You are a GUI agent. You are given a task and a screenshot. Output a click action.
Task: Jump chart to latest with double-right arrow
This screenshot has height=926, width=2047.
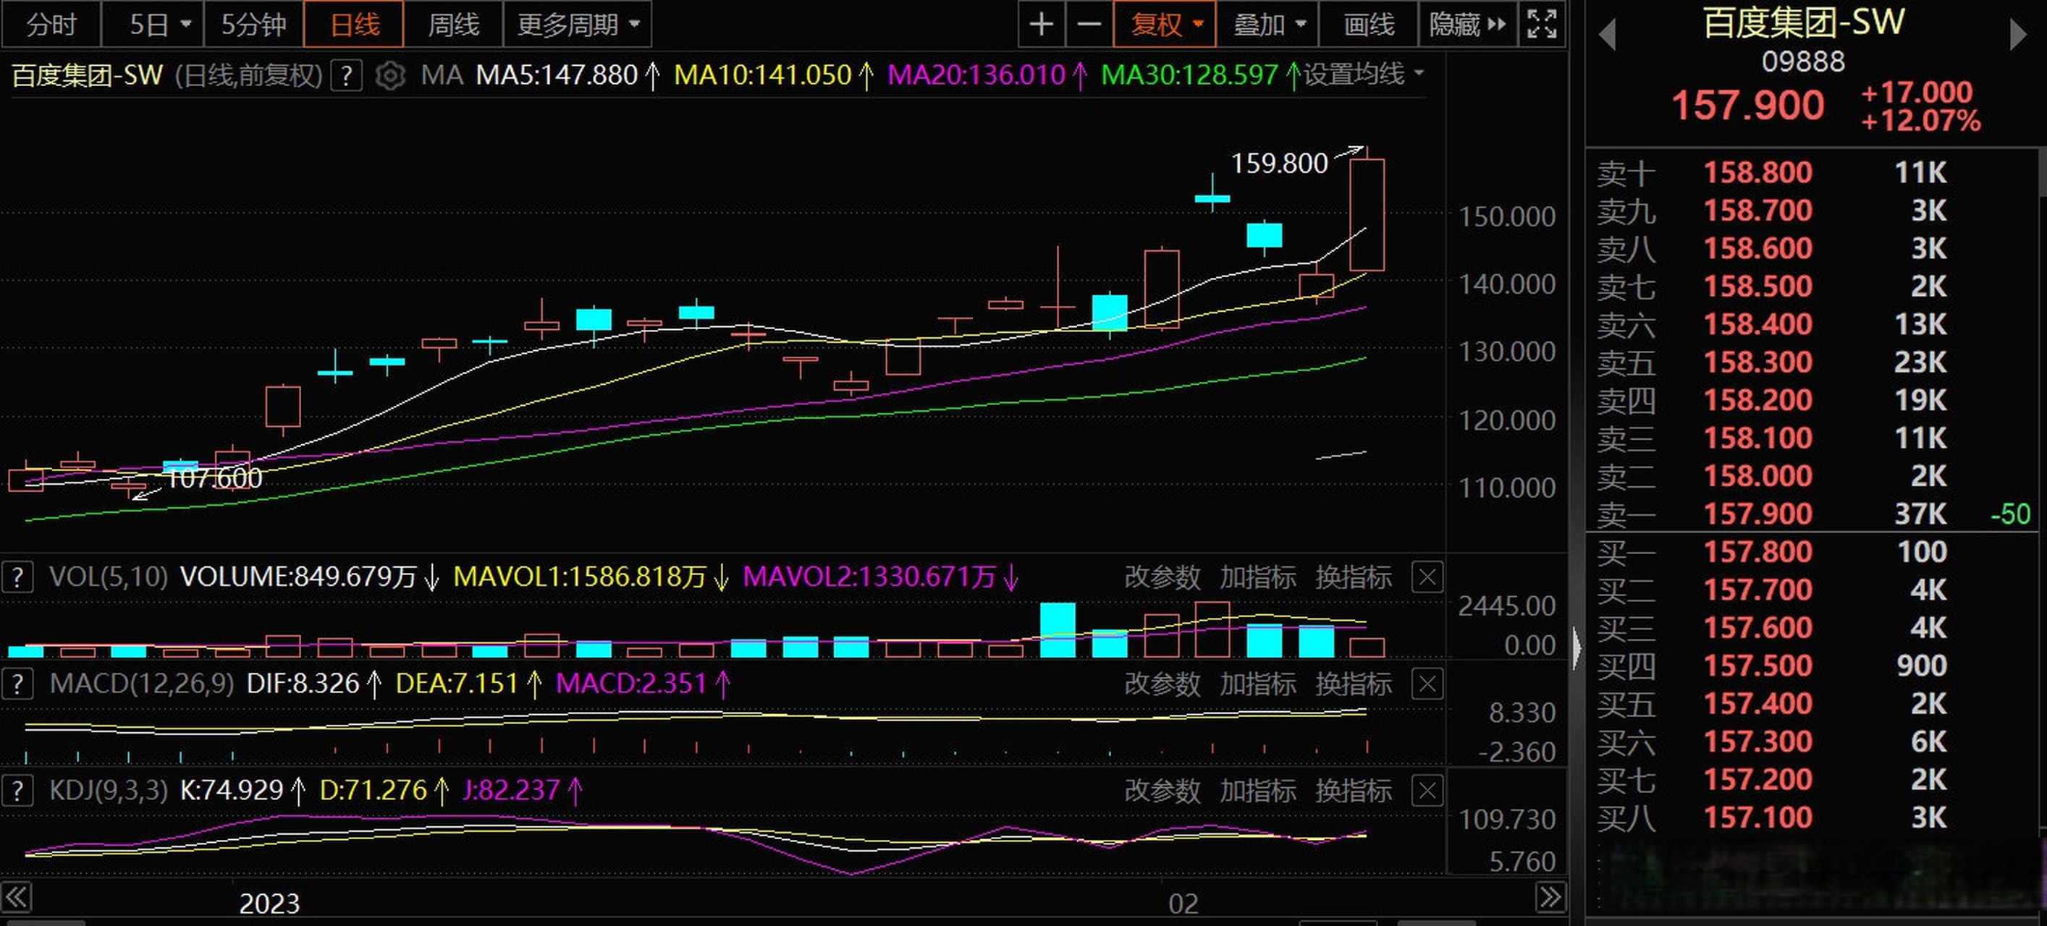click(x=1550, y=897)
